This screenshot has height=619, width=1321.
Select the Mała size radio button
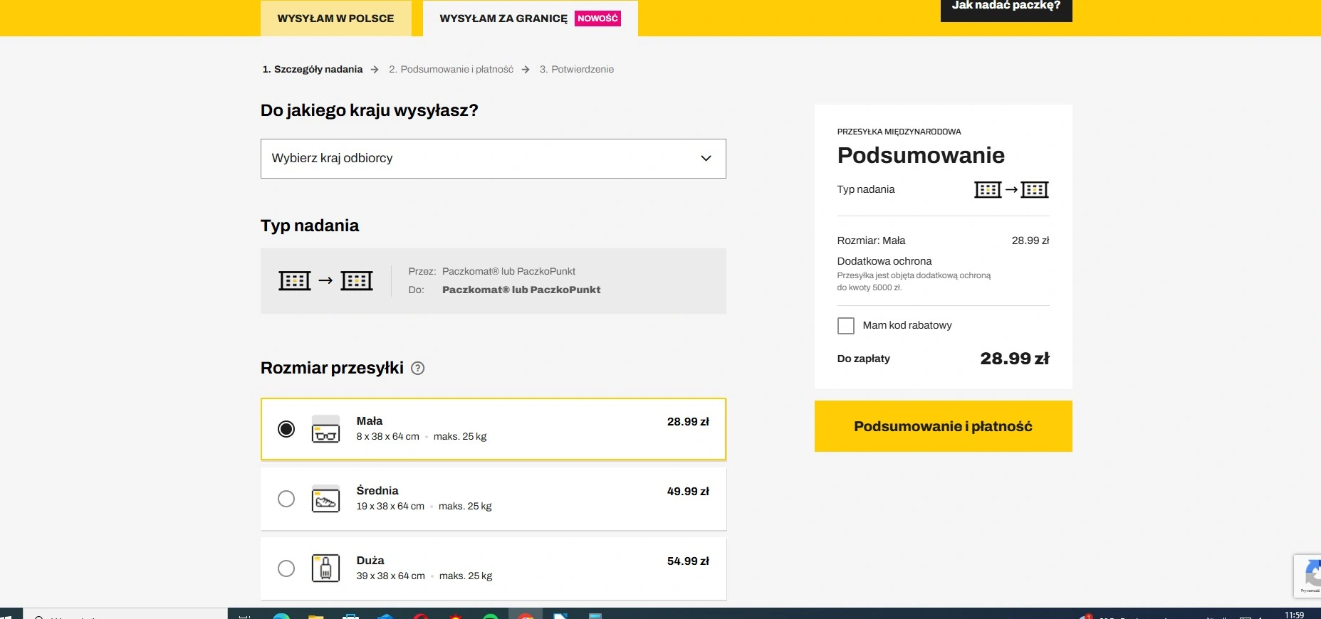click(x=286, y=429)
